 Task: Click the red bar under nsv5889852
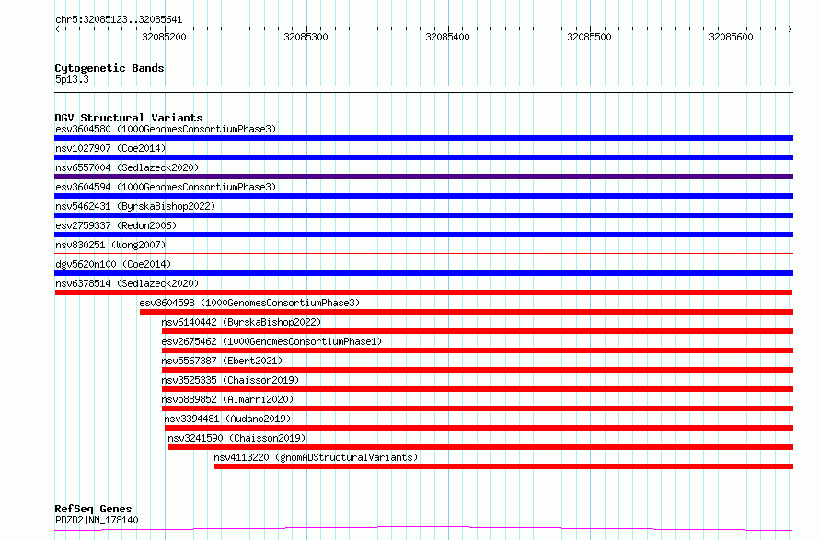[478, 408]
